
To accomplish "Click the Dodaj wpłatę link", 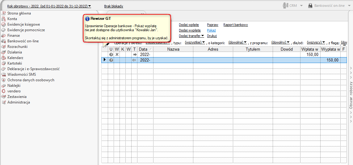I will point(189,25).
